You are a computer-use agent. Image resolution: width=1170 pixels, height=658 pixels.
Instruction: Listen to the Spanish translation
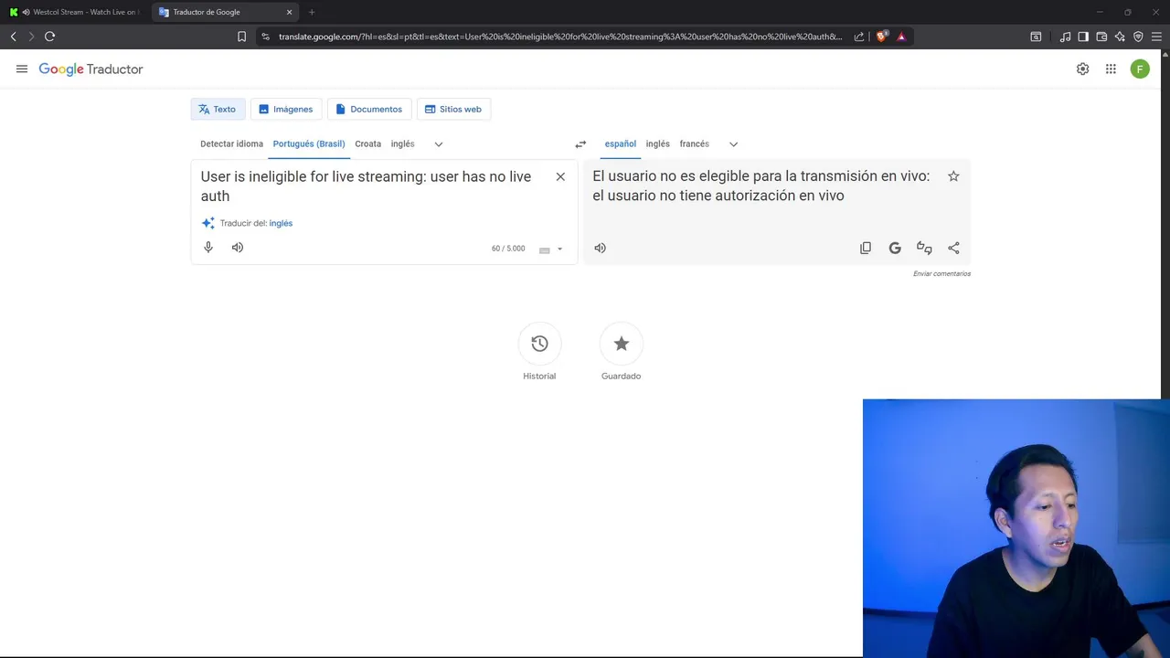601,248
